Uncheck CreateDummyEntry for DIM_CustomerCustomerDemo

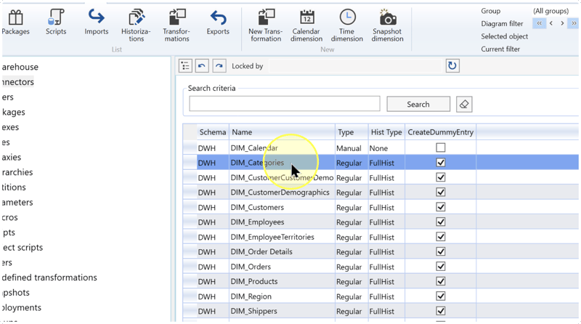(441, 177)
